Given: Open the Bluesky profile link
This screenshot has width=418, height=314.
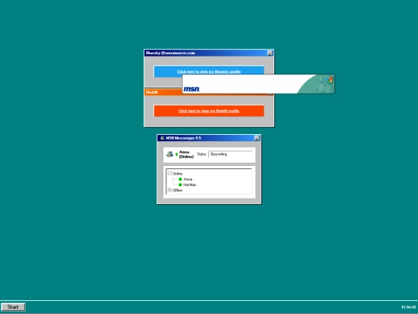Looking at the screenshot, I should (x=209, y=71).
